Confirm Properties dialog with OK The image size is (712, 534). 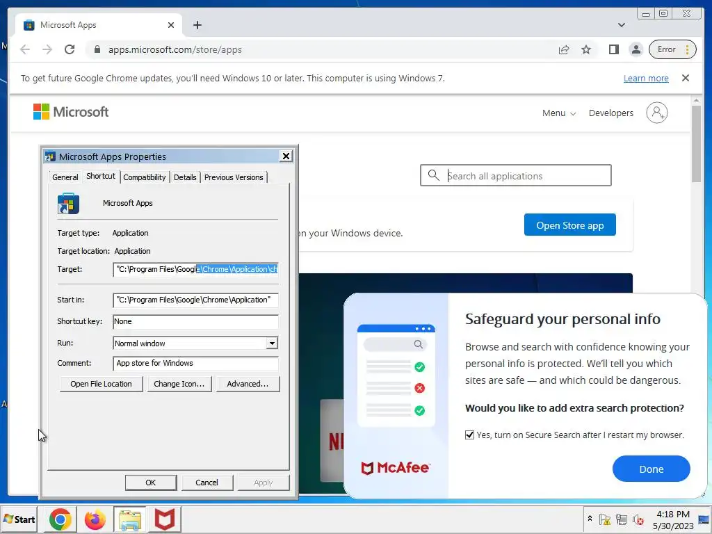151,483
